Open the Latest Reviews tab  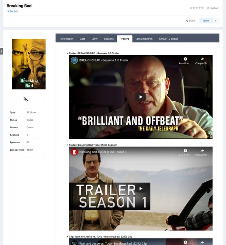coord(144,39)
